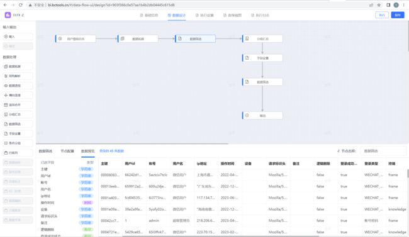Open the 数据筛选 tab in bottom panel
Viewport: 409px width, 237px height.
coord(45,151)
